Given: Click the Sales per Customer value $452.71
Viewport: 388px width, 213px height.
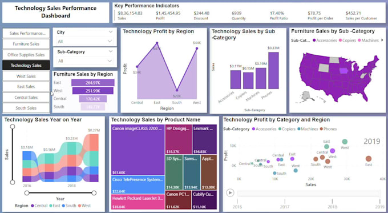Looking at the screenshot, I should coord(353,13).
